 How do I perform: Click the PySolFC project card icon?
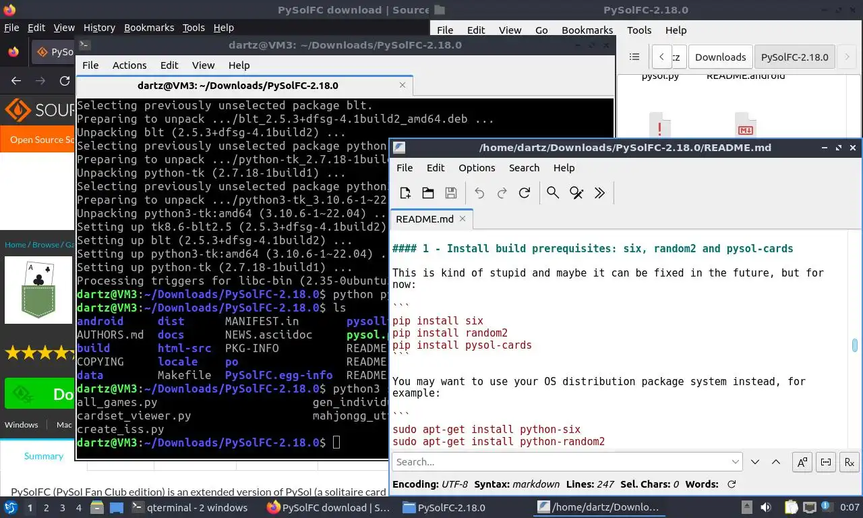(x=38, y=290)
